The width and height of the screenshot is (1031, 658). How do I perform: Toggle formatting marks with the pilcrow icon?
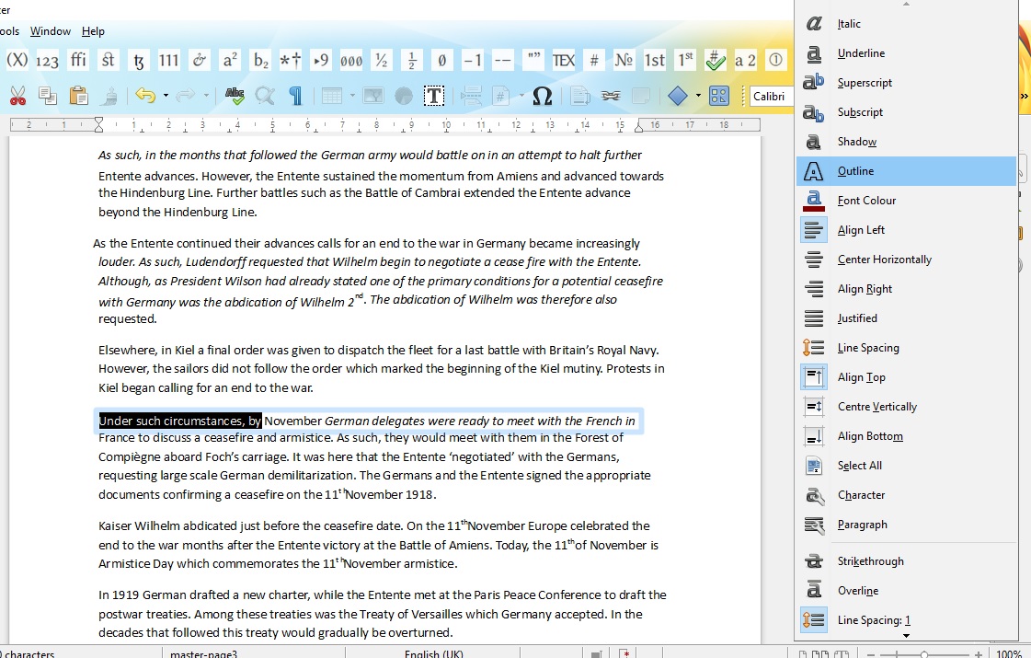[x=294, y=95]
